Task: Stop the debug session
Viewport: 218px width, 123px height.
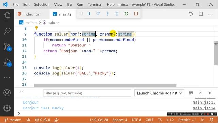Action: pos(136,14)
